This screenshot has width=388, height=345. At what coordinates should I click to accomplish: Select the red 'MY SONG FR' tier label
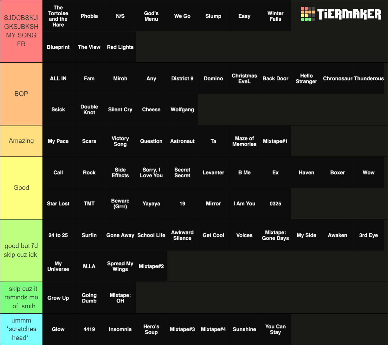coord(21,31)
